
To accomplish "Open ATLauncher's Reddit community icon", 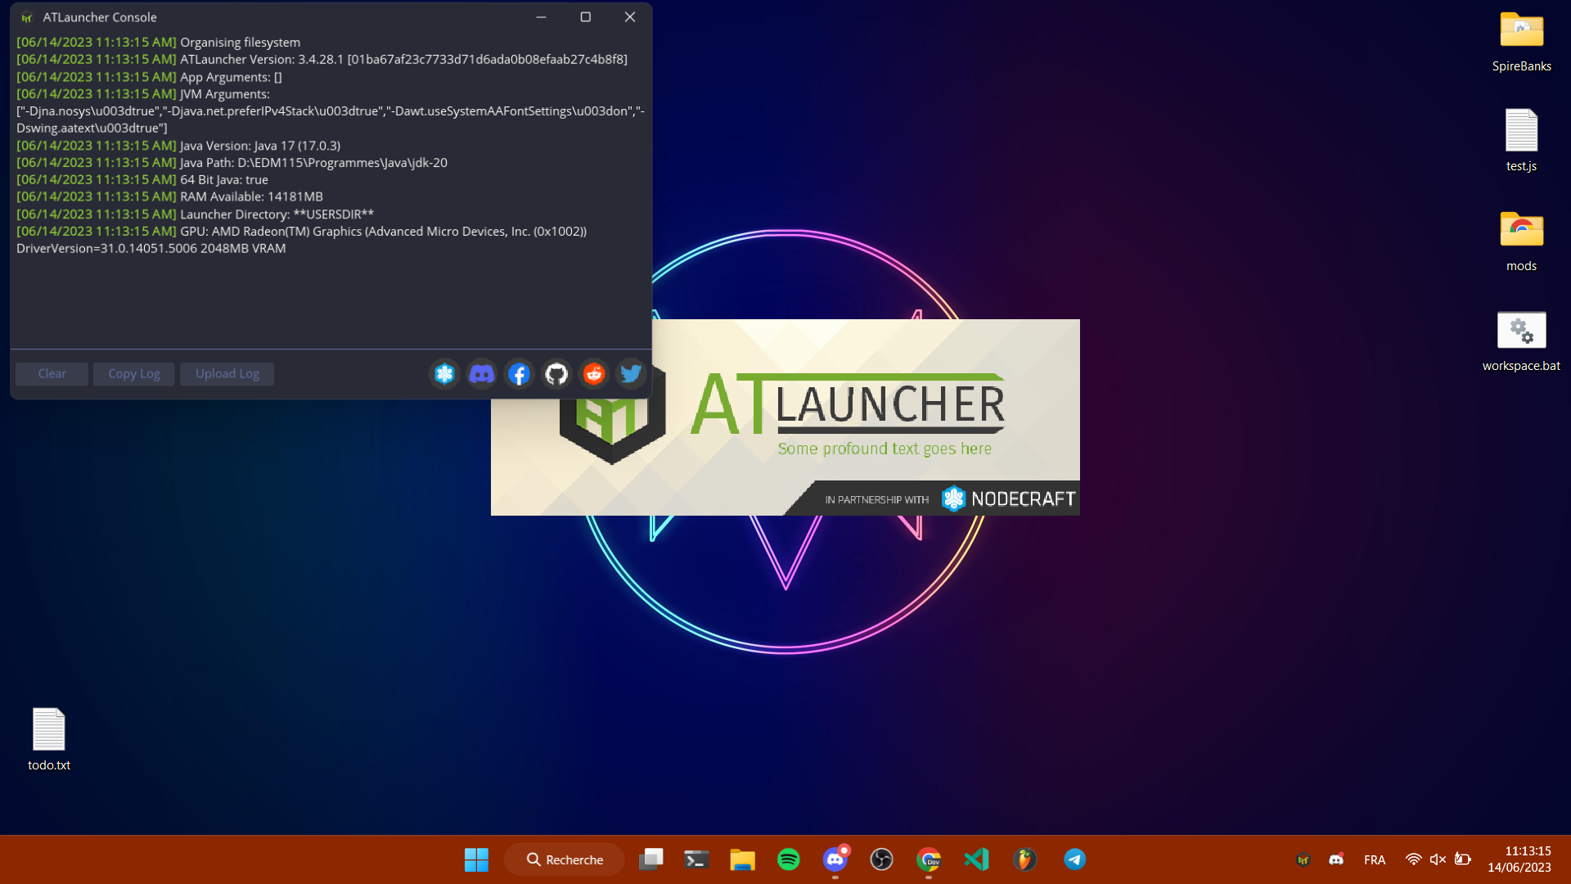I will pyautogui.click(x=593, y=373).
